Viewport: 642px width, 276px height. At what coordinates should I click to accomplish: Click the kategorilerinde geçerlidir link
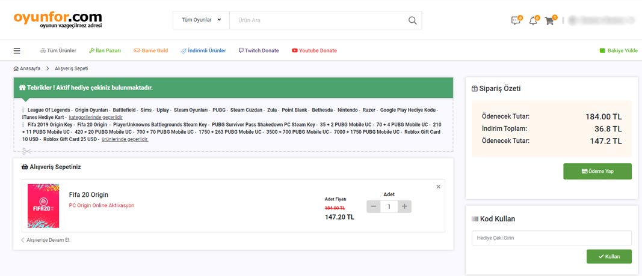pyautogui.click(x=96, y=117)
